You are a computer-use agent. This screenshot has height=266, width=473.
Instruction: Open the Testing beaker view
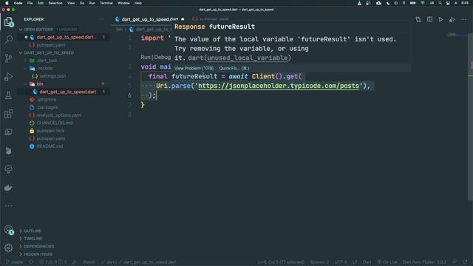click(8, 95)
